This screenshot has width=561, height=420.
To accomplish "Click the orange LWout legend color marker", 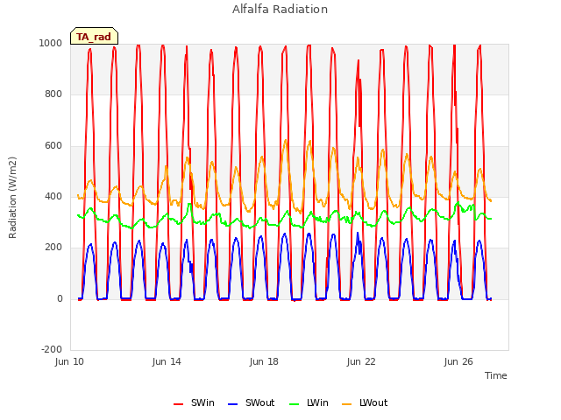I will point(347,404).
